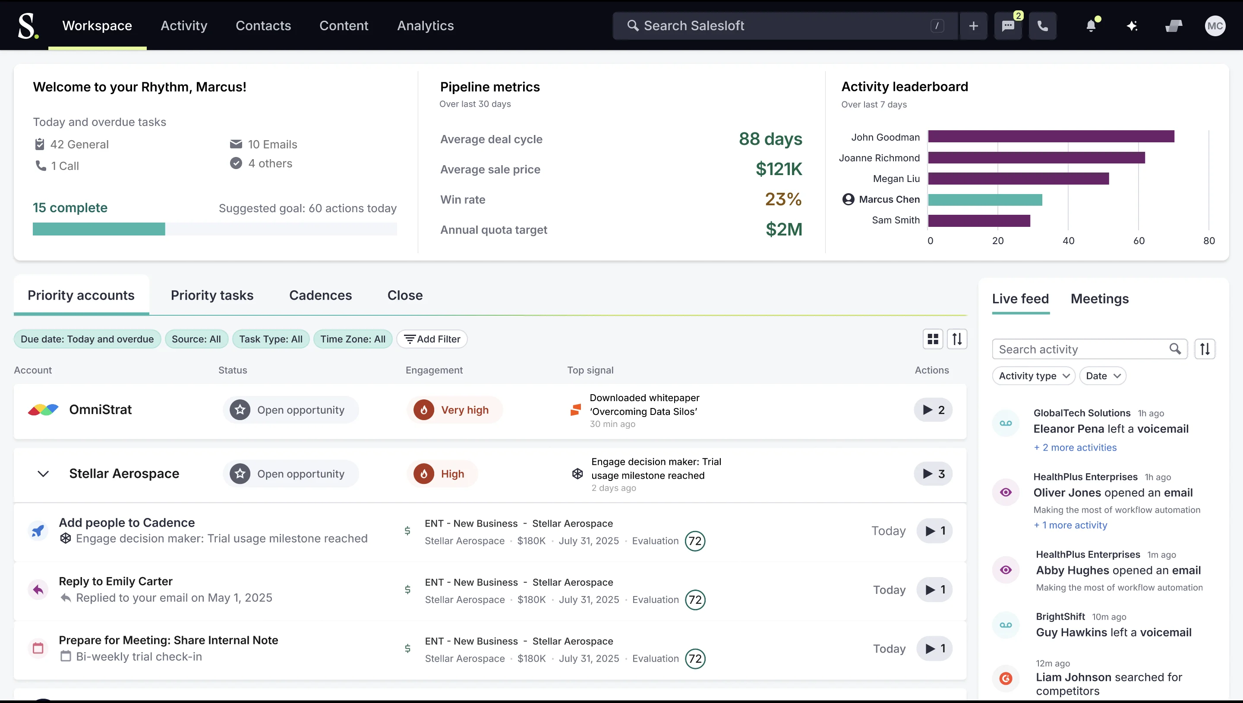
Task: Click the calendar icon for Prepare for Meeting task
Action: point(38,648)
